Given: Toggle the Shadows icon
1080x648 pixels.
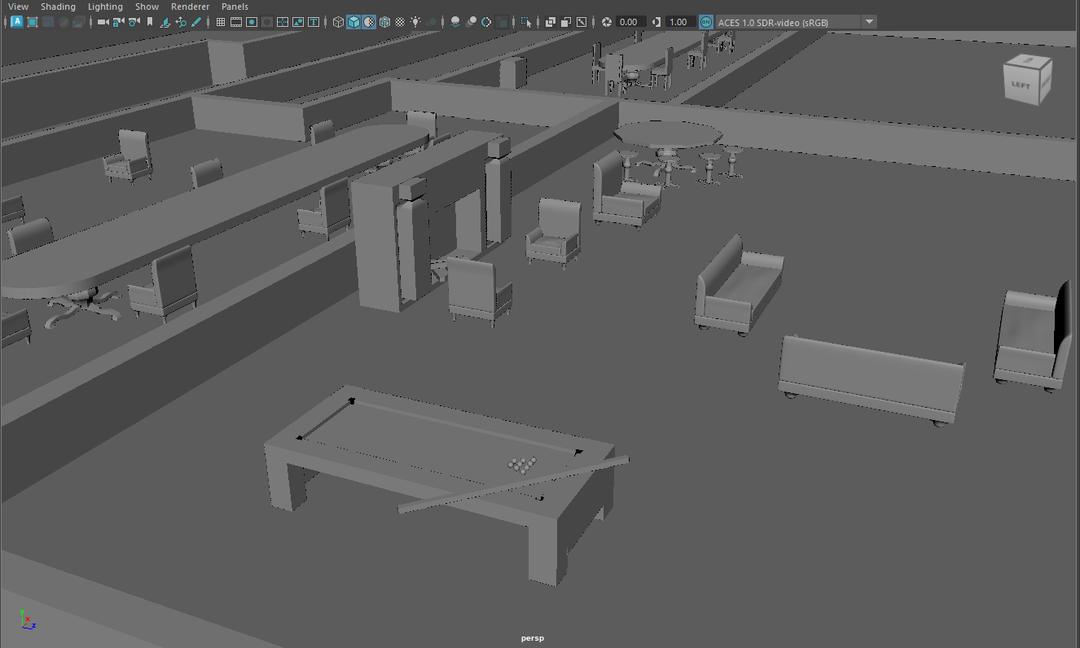Looking at the screenshot, I should (432, 22).
